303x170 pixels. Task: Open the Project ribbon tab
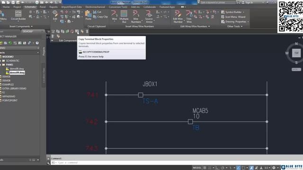tap(17, 7)
